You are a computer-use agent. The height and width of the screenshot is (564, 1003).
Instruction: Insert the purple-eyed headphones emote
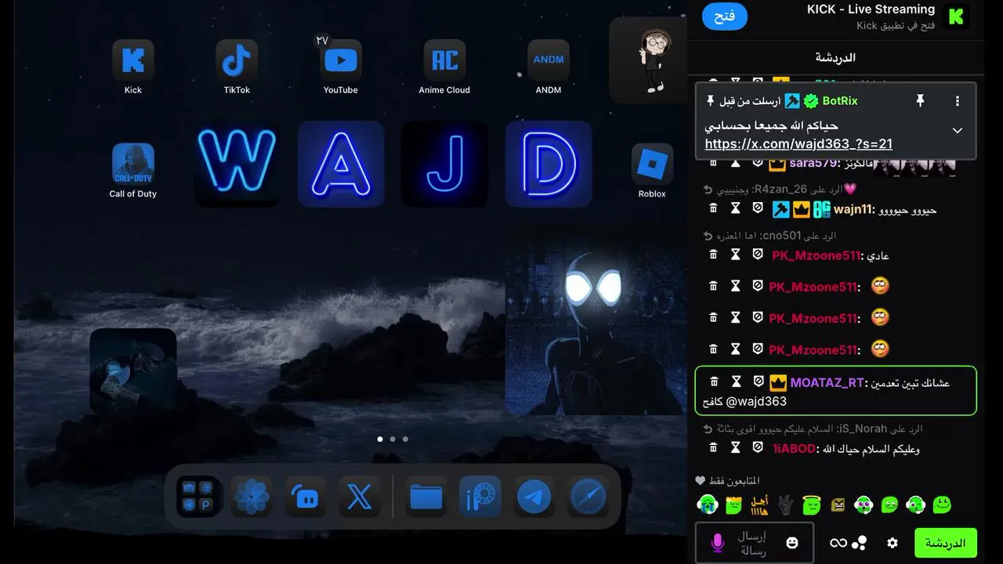pos(864,504)
